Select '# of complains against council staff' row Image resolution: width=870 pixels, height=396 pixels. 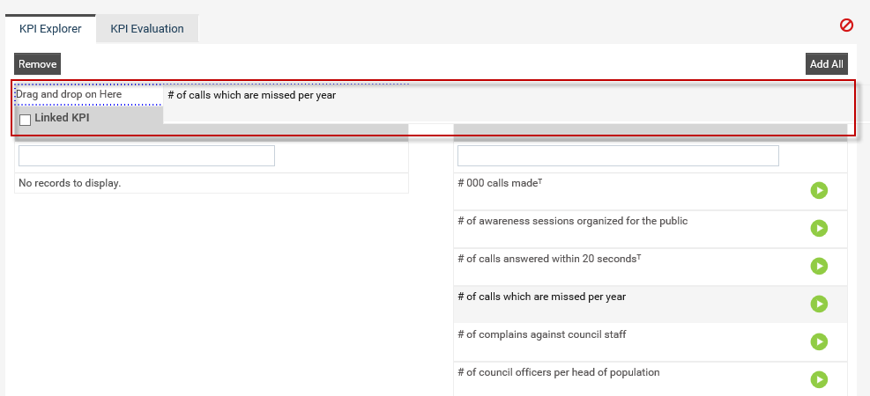[651, 343]
